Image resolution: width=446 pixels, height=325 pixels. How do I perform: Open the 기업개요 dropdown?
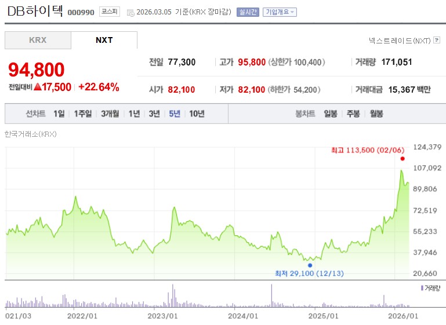(280, 12)
